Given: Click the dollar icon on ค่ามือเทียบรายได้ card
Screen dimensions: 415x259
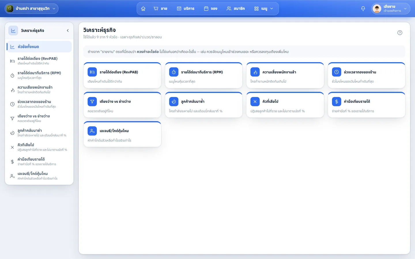Looking at the screenshot, I should coord(337,102).
